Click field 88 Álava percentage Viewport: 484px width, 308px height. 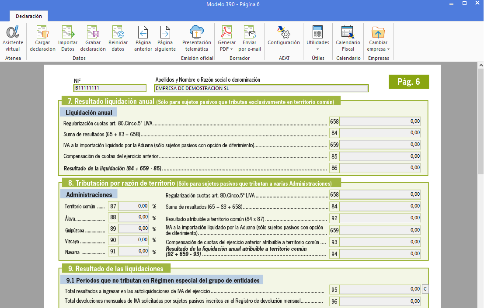(133, 218)
